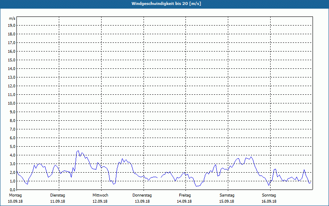
Task: Select the 'Sonntag' day label
Action: (x=269, y=195)
